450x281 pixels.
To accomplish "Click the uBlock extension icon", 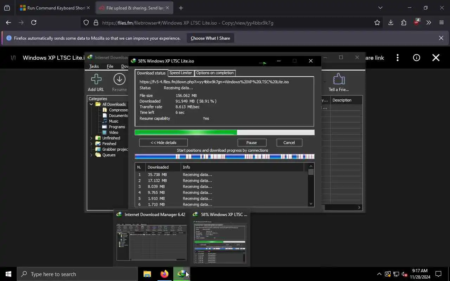I will [416, 22].
